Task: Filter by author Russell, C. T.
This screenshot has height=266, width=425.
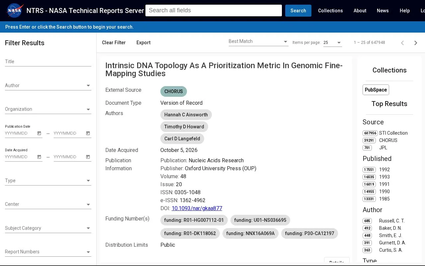Action: point(384,221)
